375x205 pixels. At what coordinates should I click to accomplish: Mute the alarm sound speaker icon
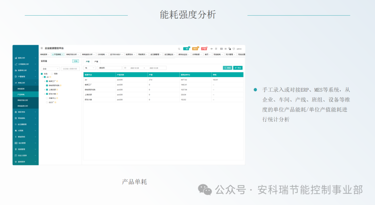click(212, 49)
